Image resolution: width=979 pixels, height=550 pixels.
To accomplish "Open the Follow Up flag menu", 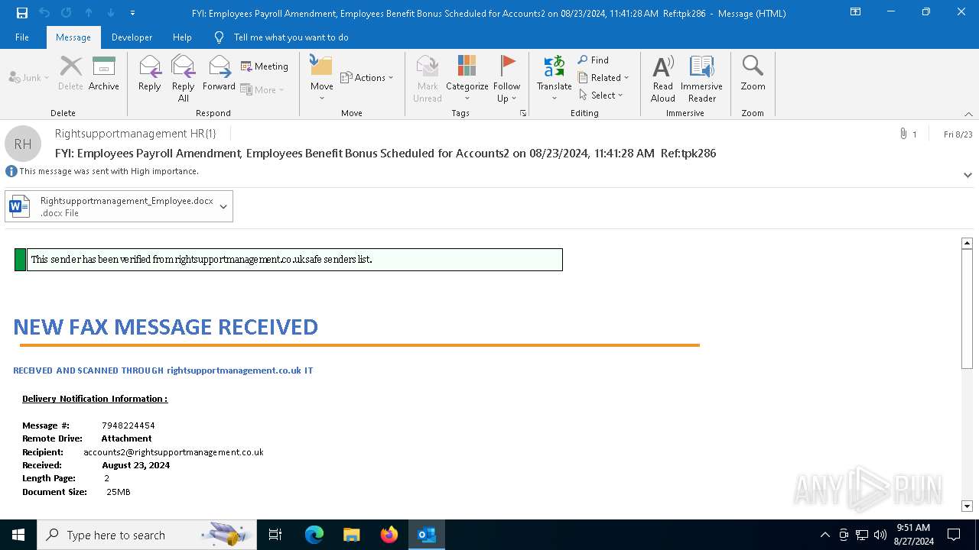I will coord(506,78).
